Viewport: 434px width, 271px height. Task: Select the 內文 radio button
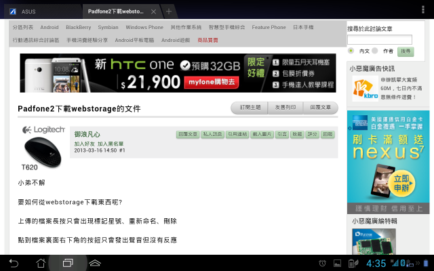(x=351, y=51)
